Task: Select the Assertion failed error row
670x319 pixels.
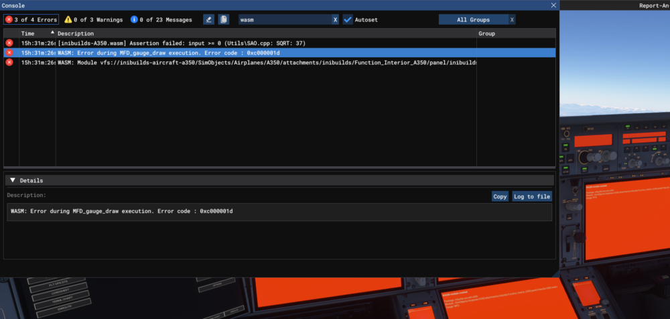Action: click(181, 43)
